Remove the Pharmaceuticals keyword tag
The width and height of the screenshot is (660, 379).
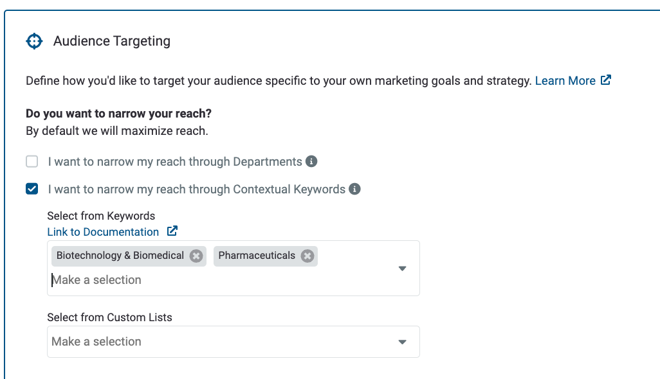pos(307,256)
